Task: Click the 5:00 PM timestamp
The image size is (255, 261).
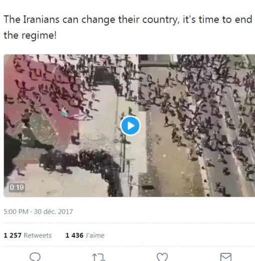Action: [x=16, y=212]
